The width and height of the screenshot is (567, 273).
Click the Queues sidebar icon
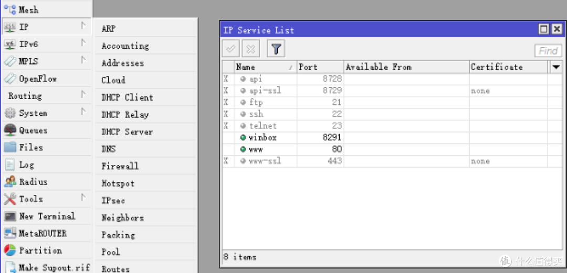(x=10, y=130)
